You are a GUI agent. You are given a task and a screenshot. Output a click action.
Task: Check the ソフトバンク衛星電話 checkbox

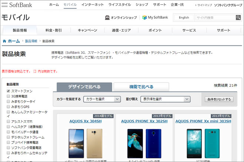pos(8,148)
